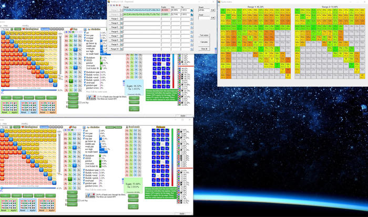Click Clear all button in HoldEq

[204, 49]
